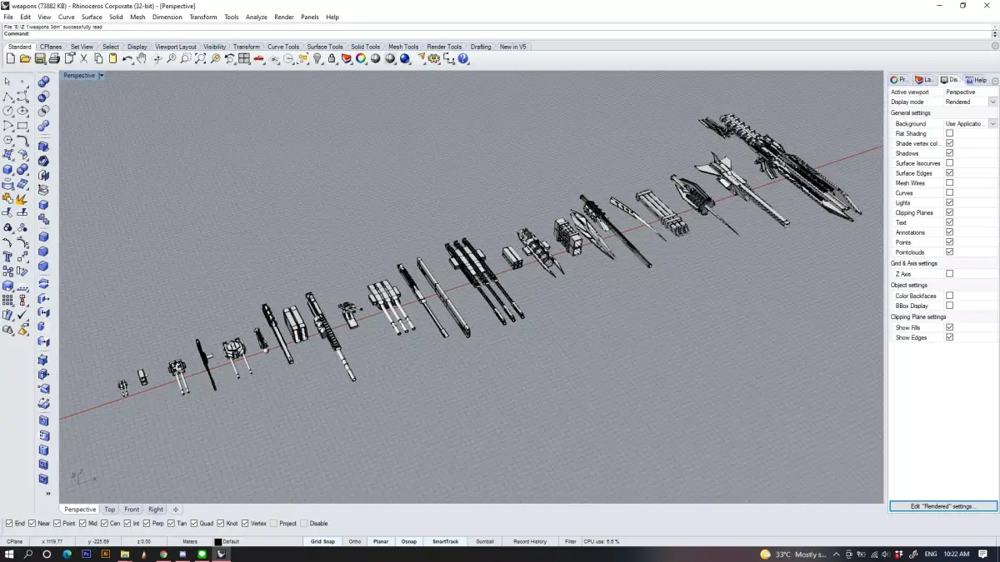Toggle the Surface Isocurves checkbox
The height and width of the screenshot is (562, 1000).
coord(949,163)
